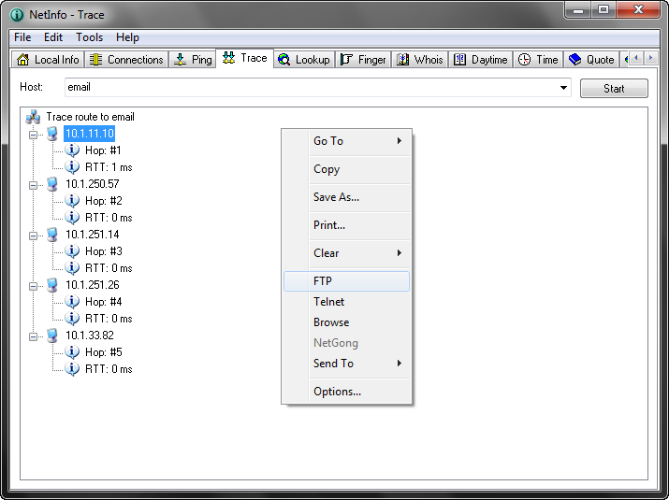Click the Host input field
Viewport: 669px width, 500px height.
(x=309, y=88)
